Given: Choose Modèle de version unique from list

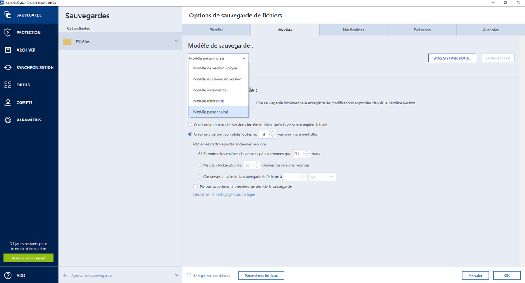Looking at the screenshot, I should click(x=218, y=68).
